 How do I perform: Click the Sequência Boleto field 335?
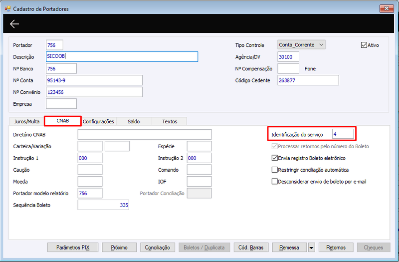click(103, 205)
